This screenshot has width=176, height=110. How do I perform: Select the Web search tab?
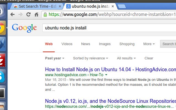[49, 44]
